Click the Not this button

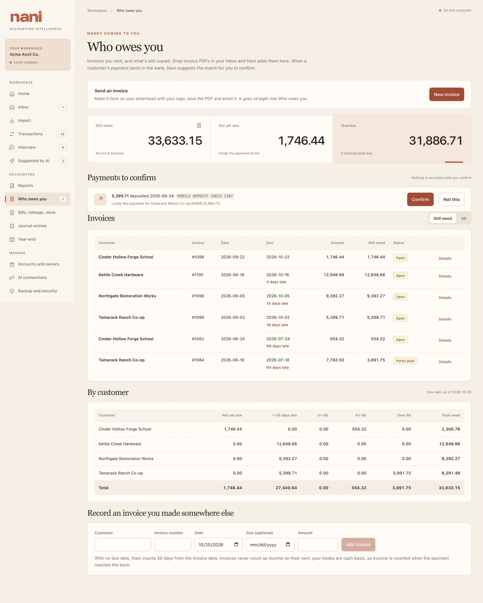click(451, 199)
